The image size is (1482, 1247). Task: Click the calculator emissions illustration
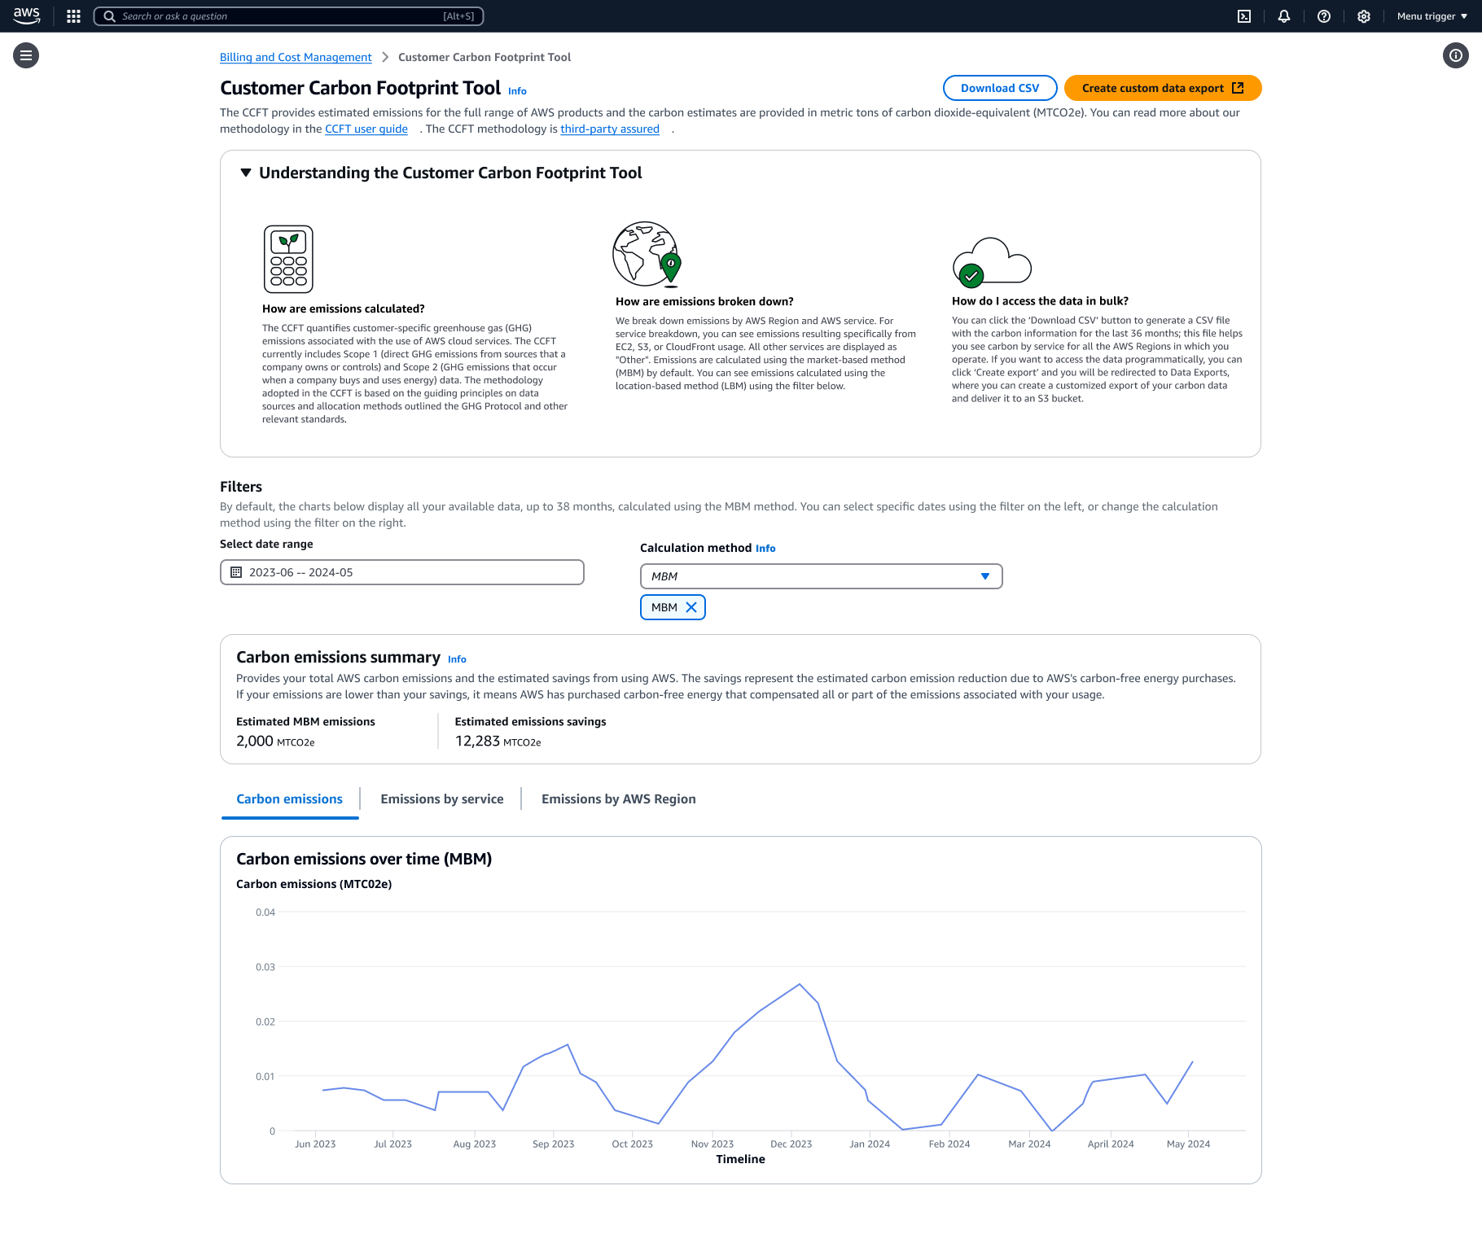(288, 259)
